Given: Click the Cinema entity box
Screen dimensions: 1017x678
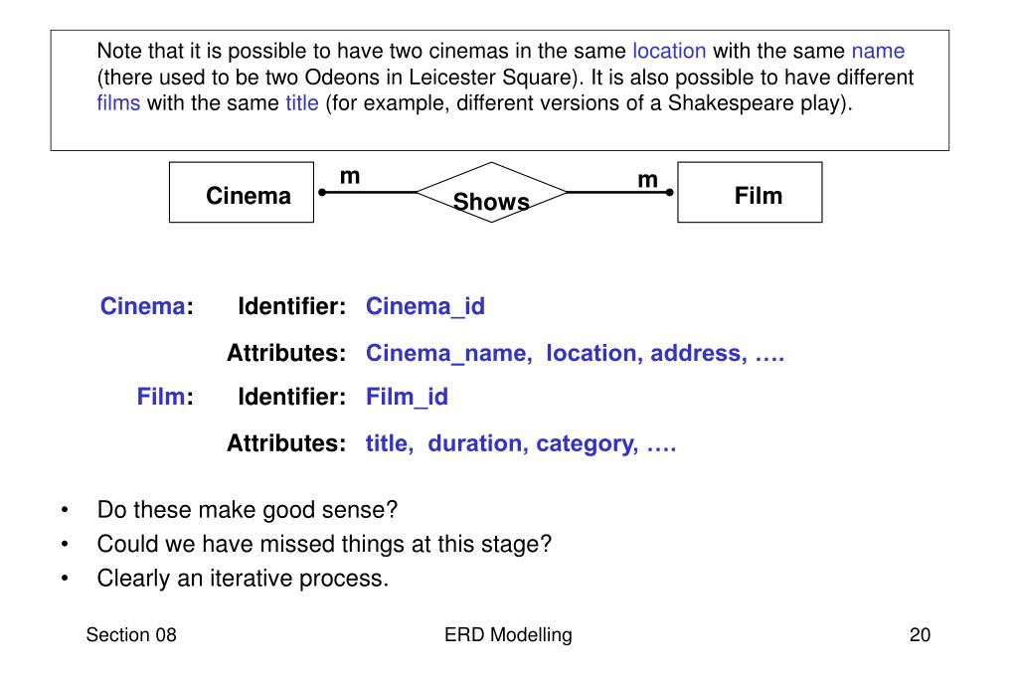Looking at the screenshot, I should (x=242, y=192).
